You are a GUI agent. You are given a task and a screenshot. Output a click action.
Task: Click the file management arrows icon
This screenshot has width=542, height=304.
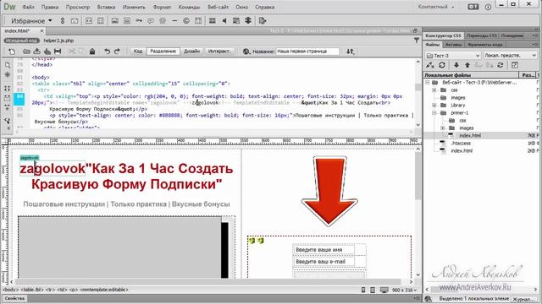coord(350,52)
